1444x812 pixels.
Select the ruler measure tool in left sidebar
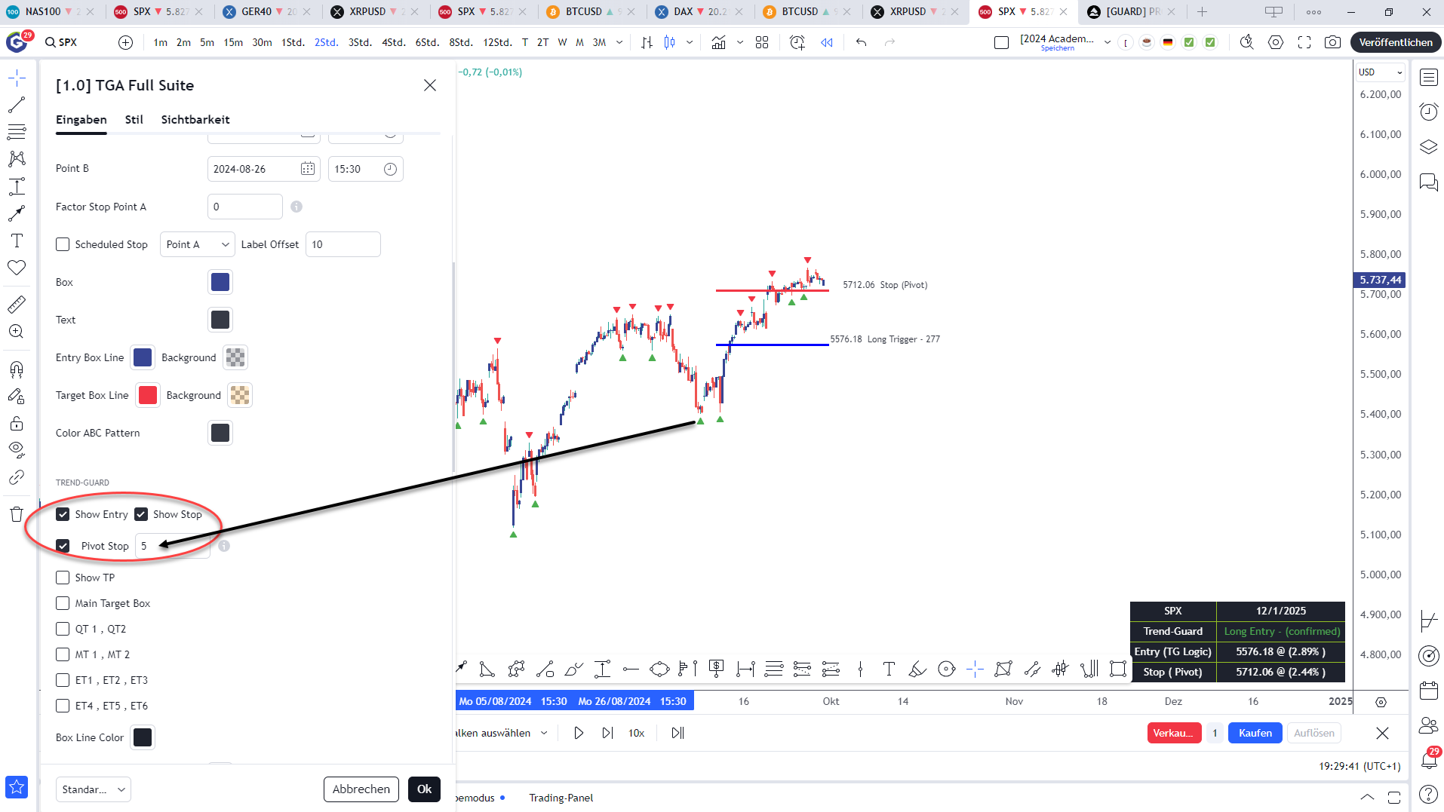tap(17, 305)
